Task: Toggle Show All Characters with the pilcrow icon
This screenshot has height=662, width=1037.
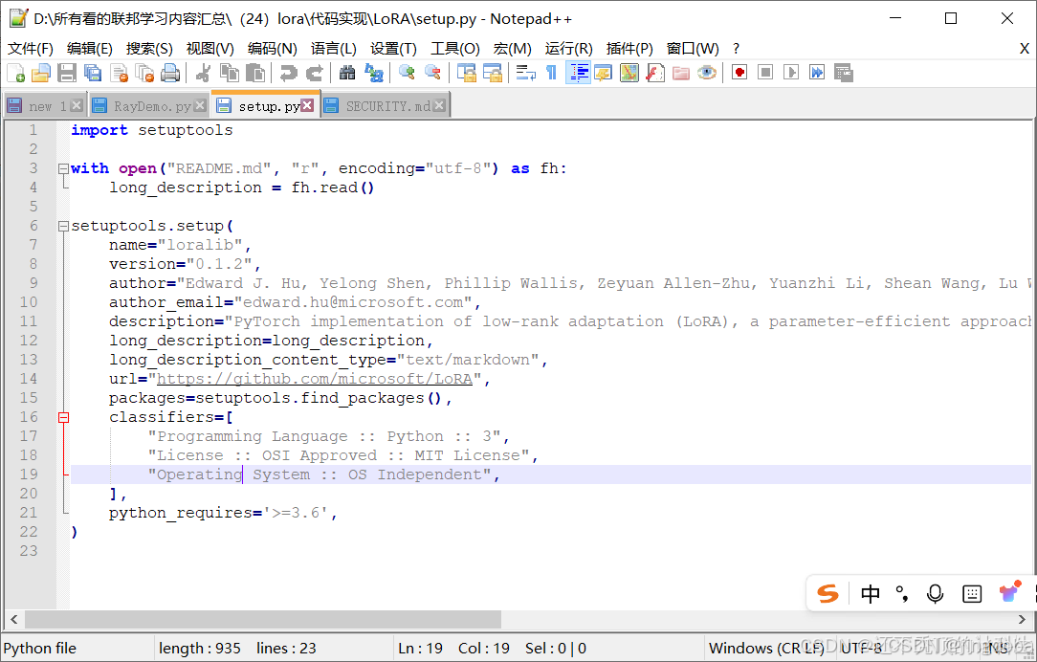Action: (x=552, y=72)
